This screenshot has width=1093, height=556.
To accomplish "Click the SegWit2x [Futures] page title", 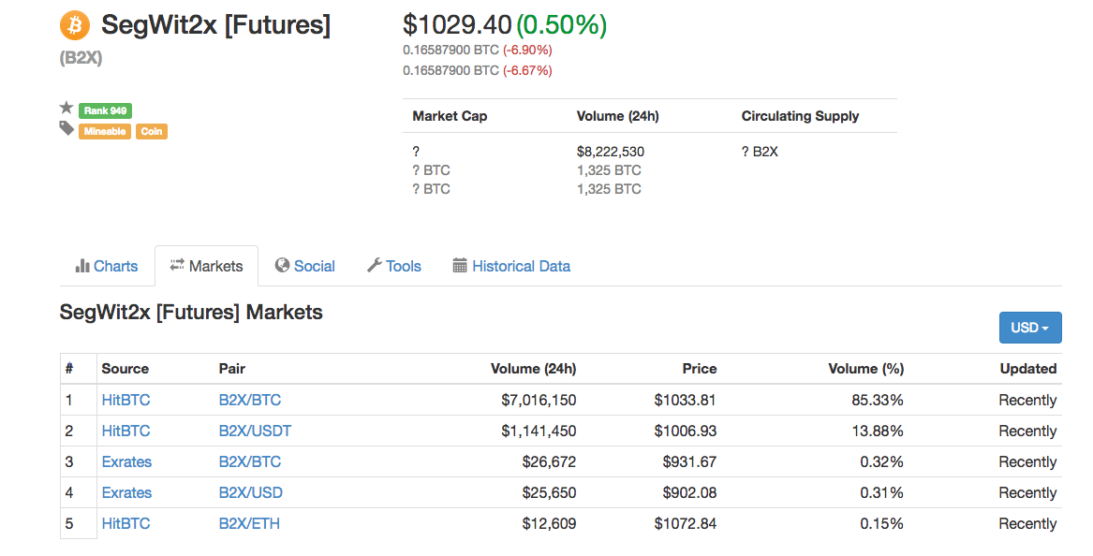I will tap(216, 25).
